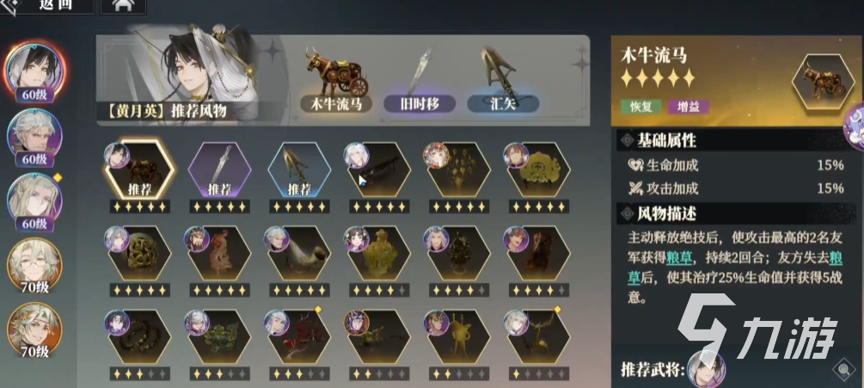Select the first 60级 hero portrait
Viewport: 864px width, 388px height.
[35, 71]
